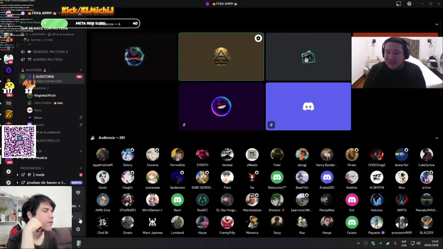The image size is (443, 249).
Task: Open KingtekaOficial in the stage speakers list
Action: (x=45, y=95)
